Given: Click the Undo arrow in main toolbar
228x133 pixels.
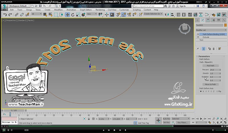Looking at the screenshot, I should (x=5, y=15).
